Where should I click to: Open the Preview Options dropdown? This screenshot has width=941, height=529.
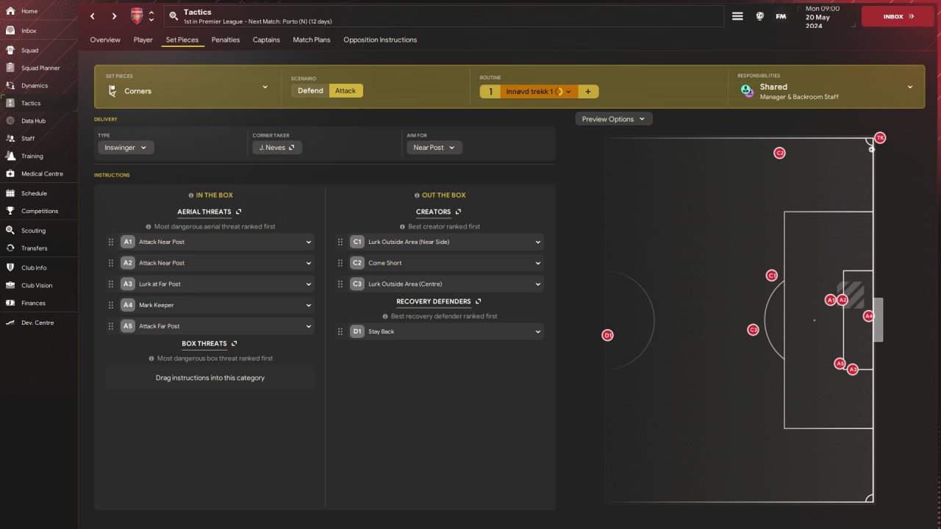(613, 119)
